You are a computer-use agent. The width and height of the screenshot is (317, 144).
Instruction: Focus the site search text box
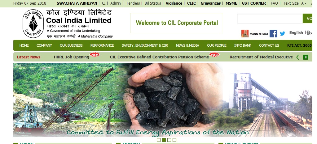pos(270,19)
